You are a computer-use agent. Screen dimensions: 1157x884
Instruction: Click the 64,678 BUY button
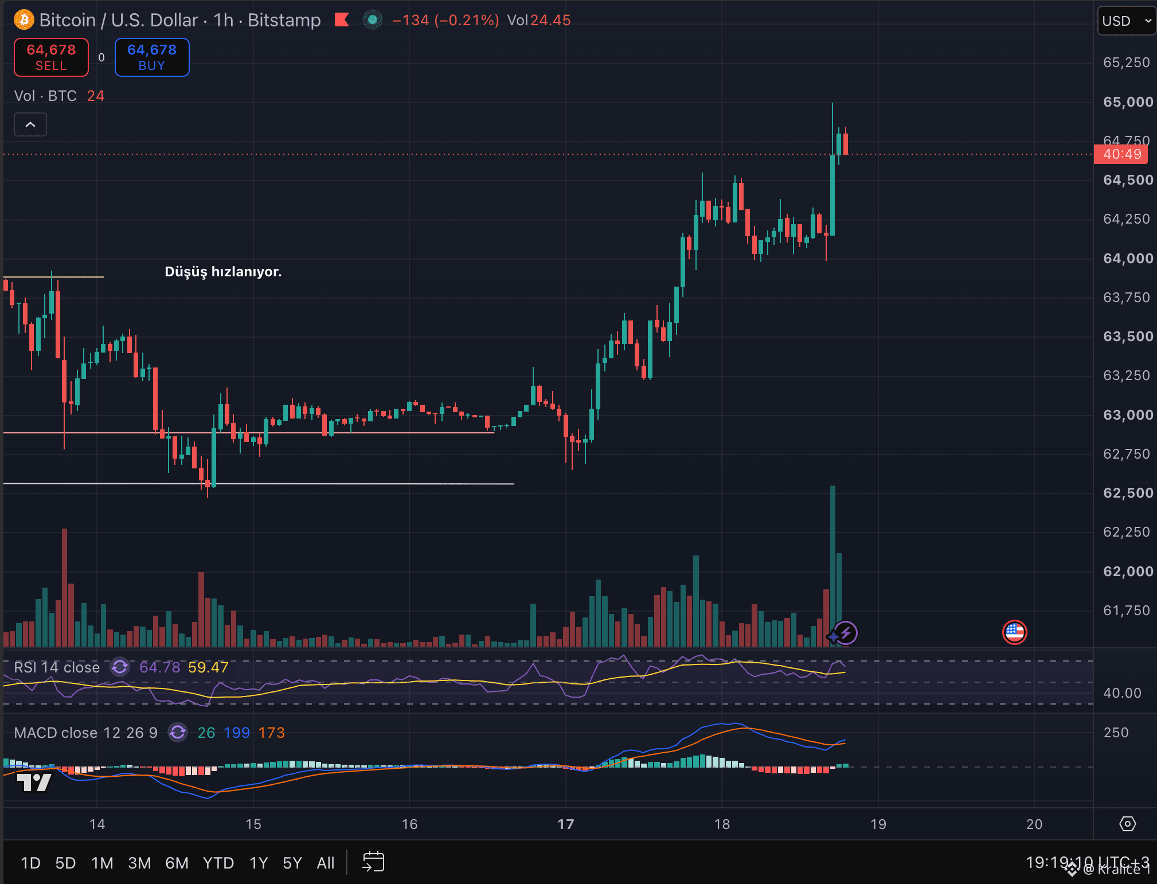(x=152, y=57)
